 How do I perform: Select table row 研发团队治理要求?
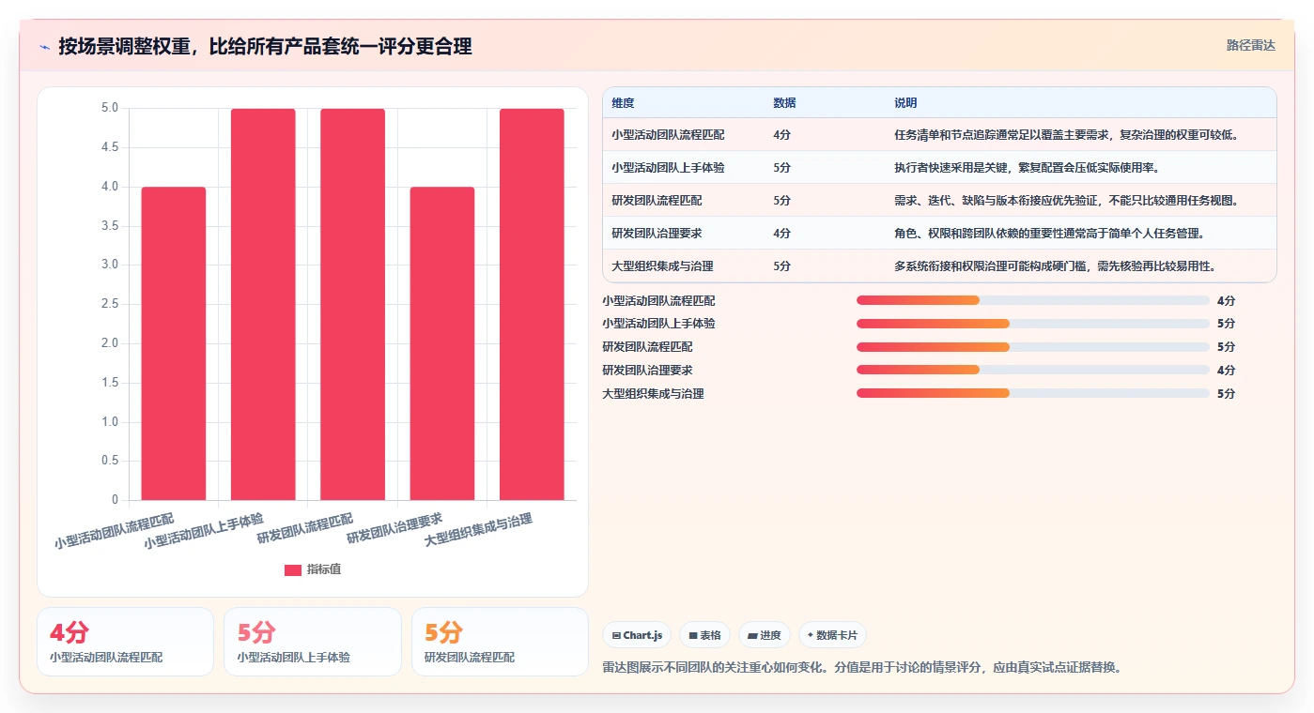point(939,234)
